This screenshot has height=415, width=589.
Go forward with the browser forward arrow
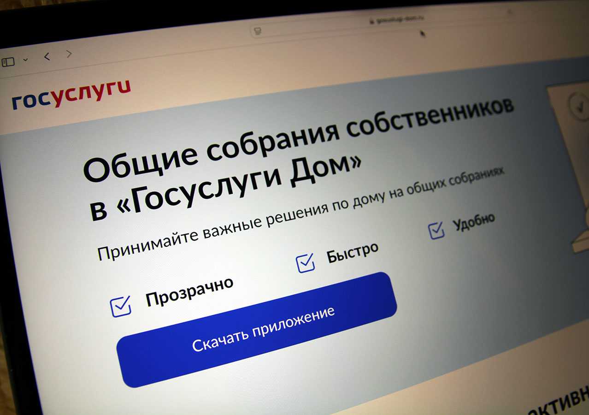69,53
